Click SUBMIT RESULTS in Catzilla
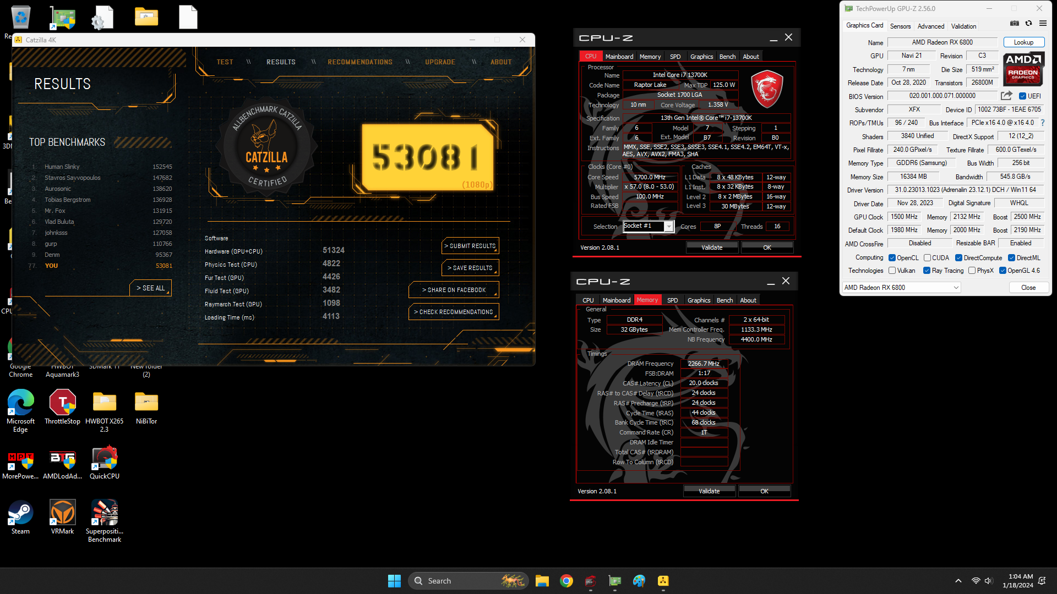Viewport: 1057px width, 594px height. point(470,246)
